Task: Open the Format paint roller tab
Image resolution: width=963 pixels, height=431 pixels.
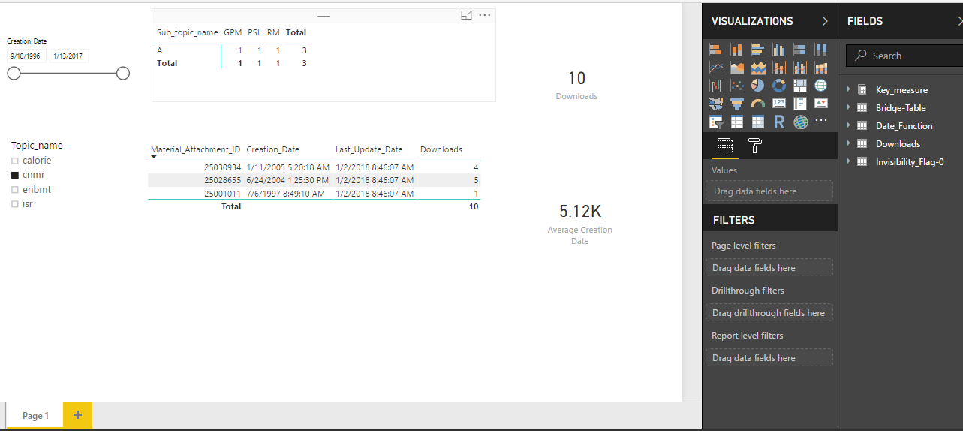Action: pyautogui.click(x=756, y=146)
